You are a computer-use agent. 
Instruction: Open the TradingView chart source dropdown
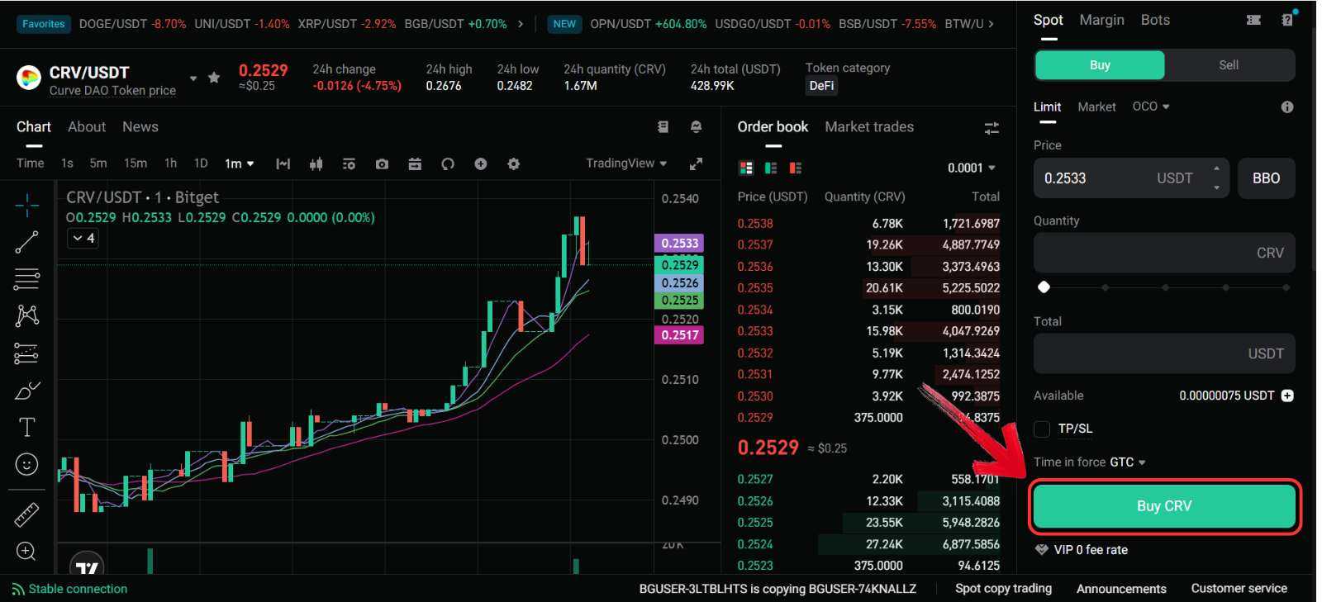626,164
